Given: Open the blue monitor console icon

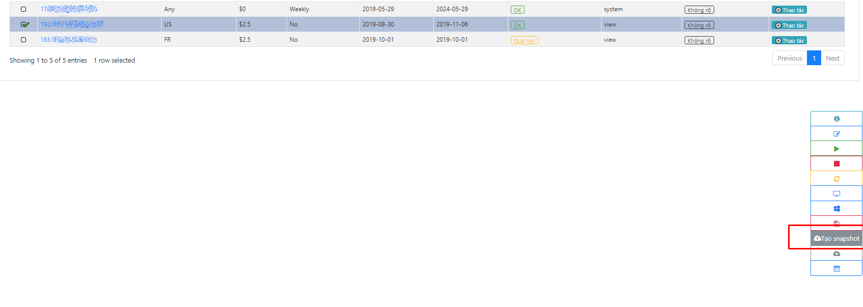Looking at the screenshot, I should (836, 193).
